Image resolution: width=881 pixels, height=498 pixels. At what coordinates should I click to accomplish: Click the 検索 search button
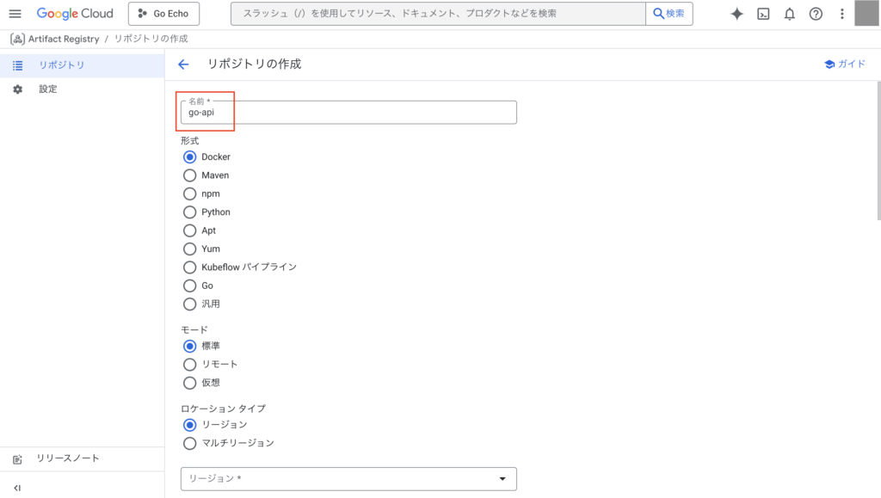coord(669,14)
